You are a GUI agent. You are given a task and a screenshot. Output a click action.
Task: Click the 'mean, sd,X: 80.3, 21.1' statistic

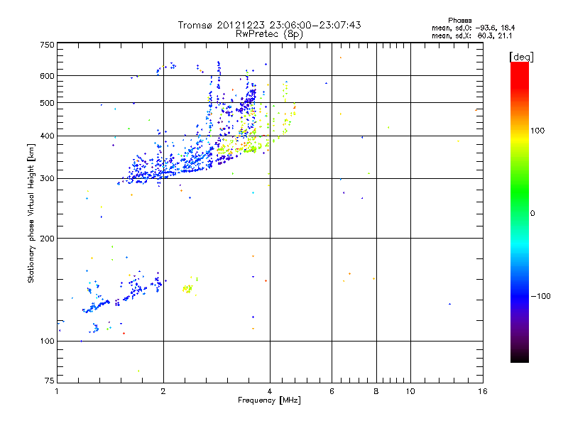(x=471, y=36)
